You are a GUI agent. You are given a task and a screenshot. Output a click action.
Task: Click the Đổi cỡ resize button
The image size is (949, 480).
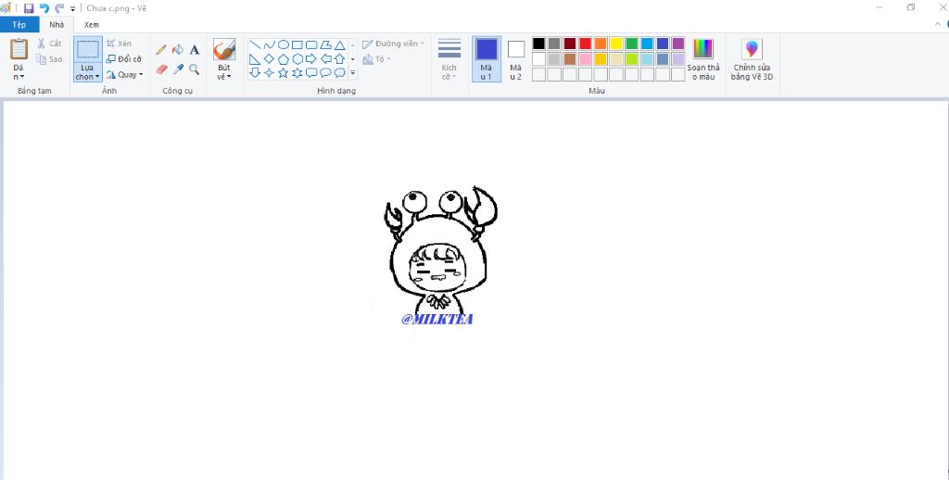[125, 58]
